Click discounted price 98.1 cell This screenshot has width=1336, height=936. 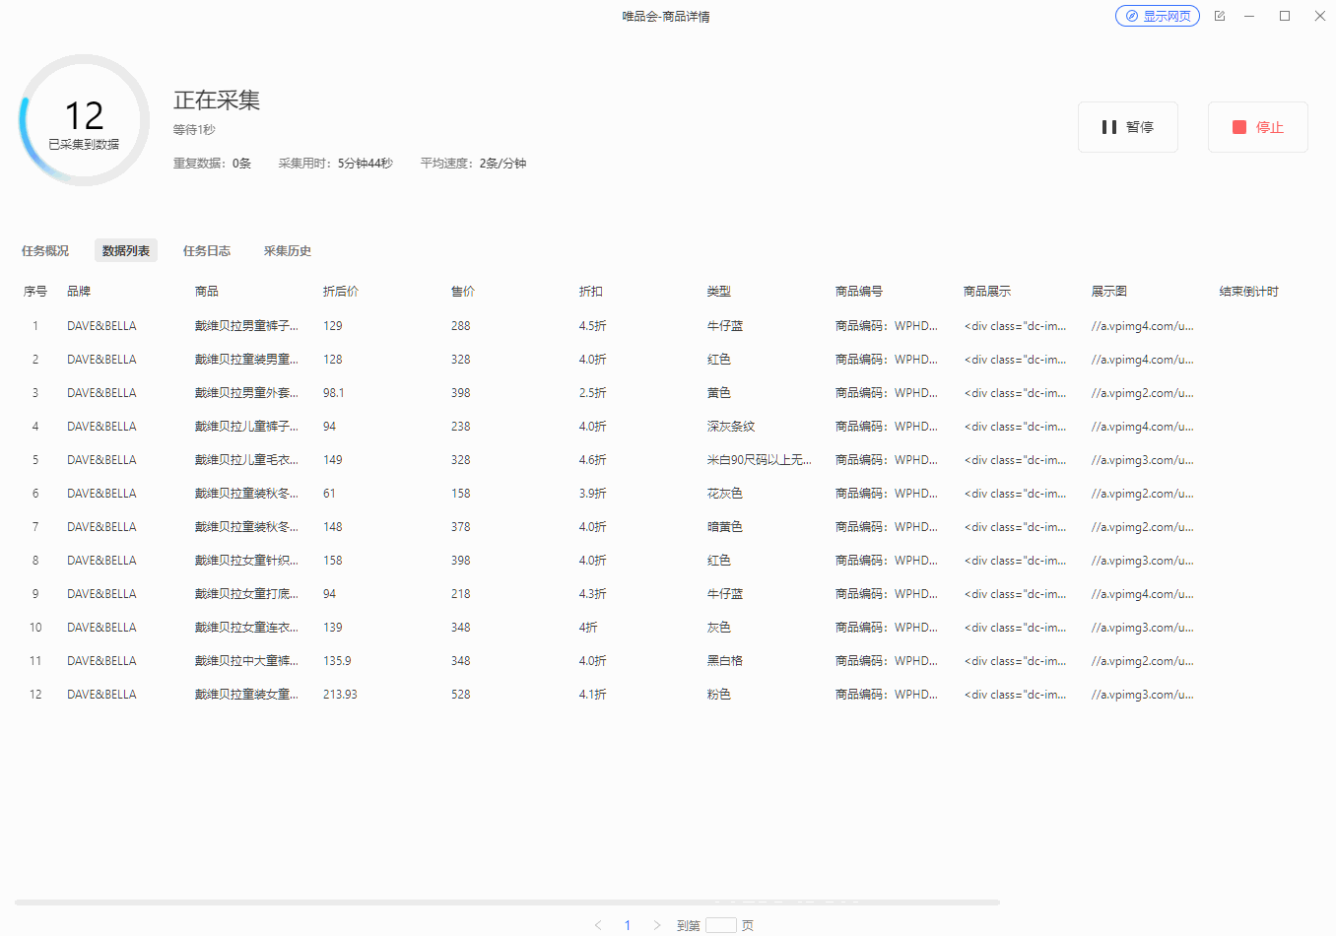(x=334, y=393)
